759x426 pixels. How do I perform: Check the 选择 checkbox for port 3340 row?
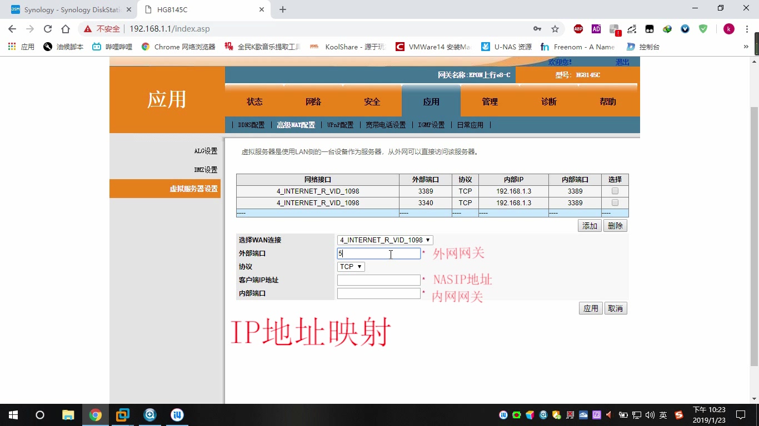(615, 203)
